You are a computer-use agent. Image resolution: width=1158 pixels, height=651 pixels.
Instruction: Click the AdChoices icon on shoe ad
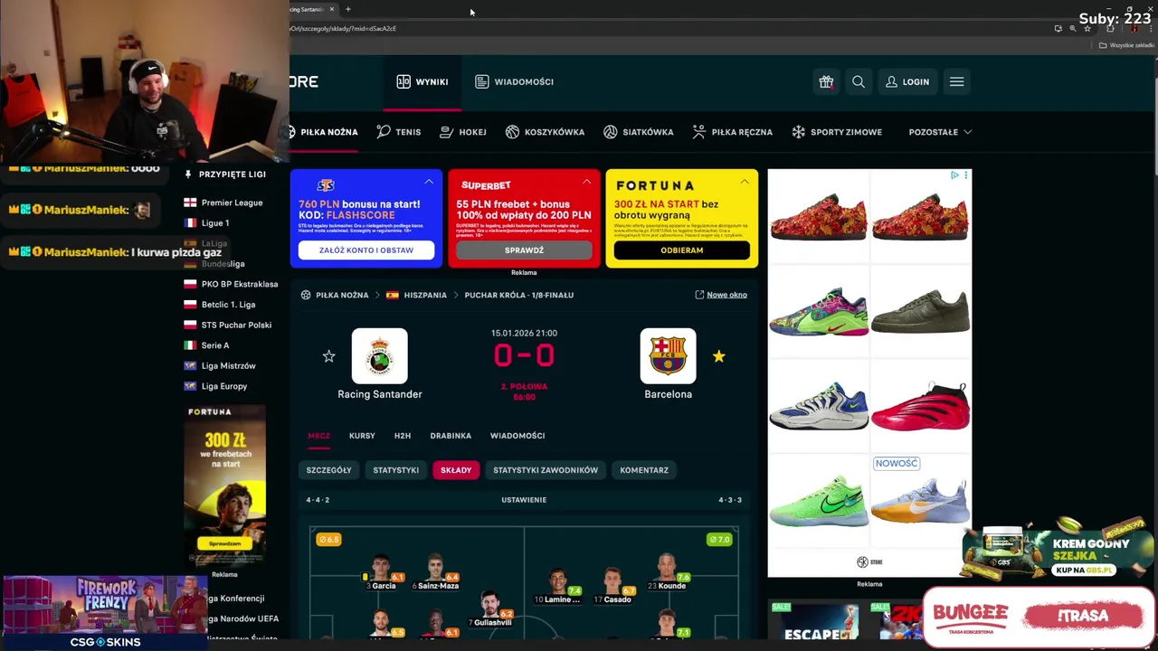954,175
